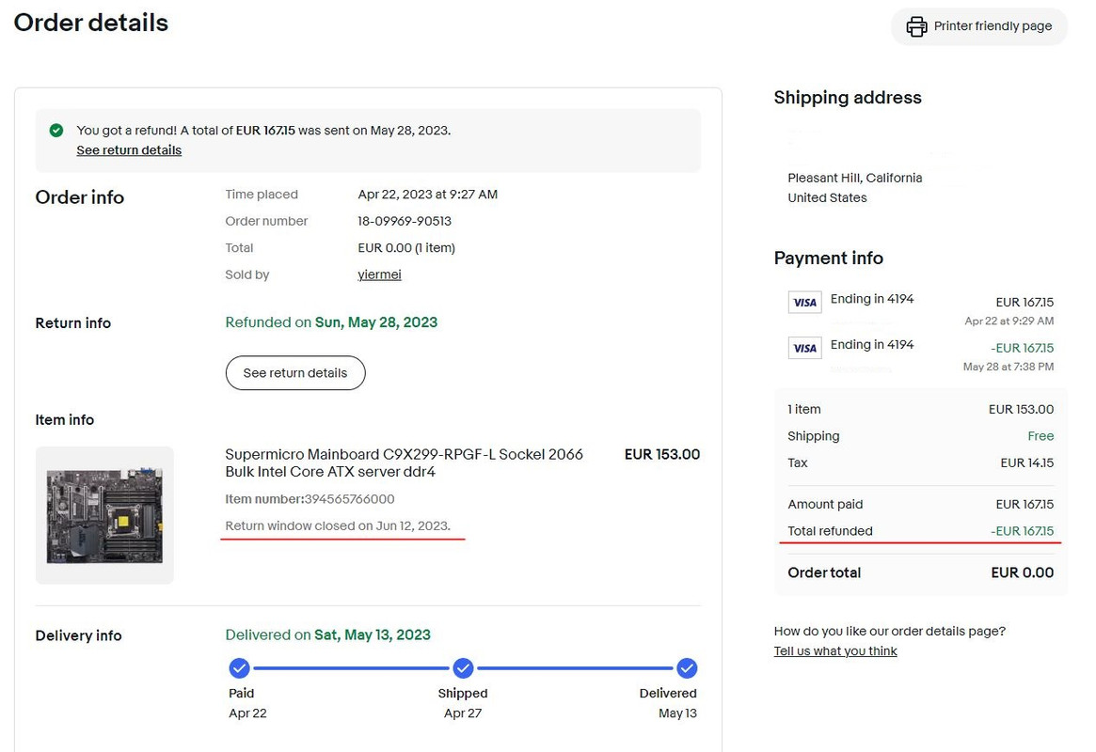Click the printer icon

(916, 26)
